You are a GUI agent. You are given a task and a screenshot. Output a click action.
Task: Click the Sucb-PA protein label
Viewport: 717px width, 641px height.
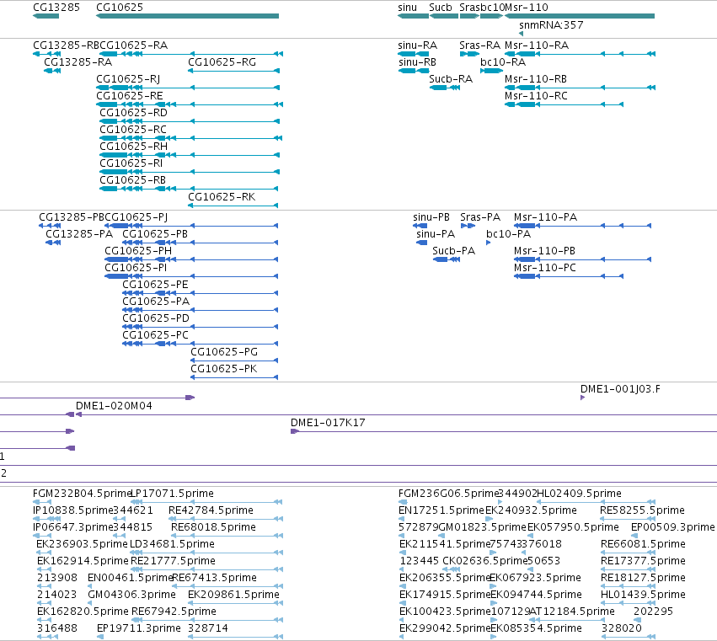(x=453, y=251)
